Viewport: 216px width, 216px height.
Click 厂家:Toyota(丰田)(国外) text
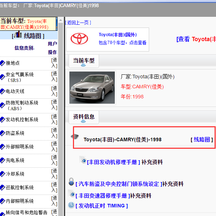148,77
